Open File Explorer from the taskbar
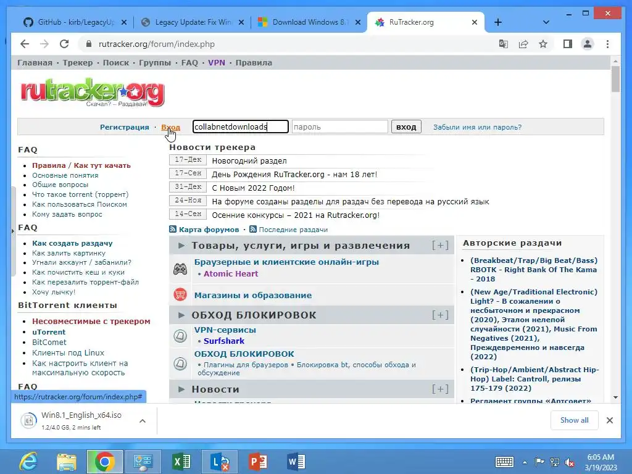The height and width of the screenshot is (474, 632). [67, 462]
